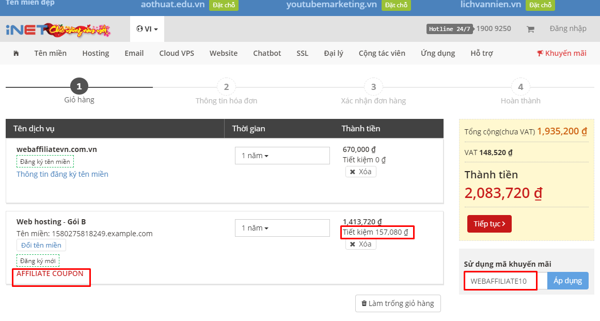Click the AFFILIATE COUPON label
This screenshot has height=321, width=600.
pyautogui.click(x=50, y=273)
